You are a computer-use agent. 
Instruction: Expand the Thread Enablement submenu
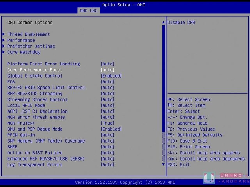coord(29,34)
